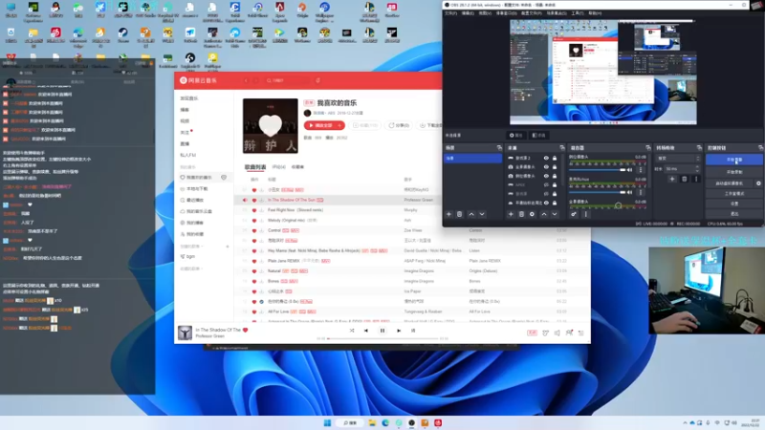Unlike the song Control via its red heart
The width and height of the screenshot is (765, 430).
pos(254,230)
